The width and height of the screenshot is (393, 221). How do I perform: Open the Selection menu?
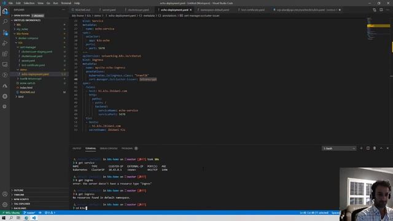(x=29, y=3)
